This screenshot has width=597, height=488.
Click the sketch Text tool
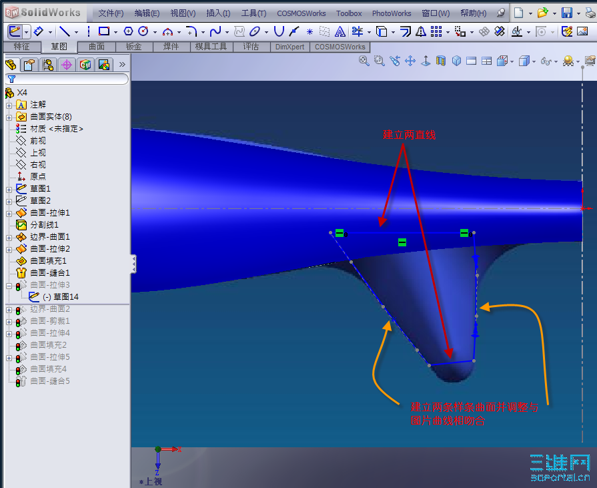(340, 31)
